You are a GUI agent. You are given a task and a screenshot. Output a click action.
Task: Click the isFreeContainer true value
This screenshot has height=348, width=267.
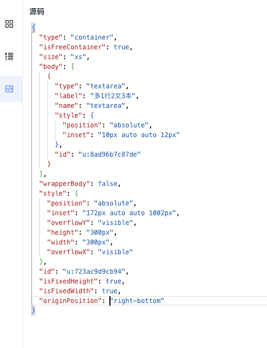[121, 47]
